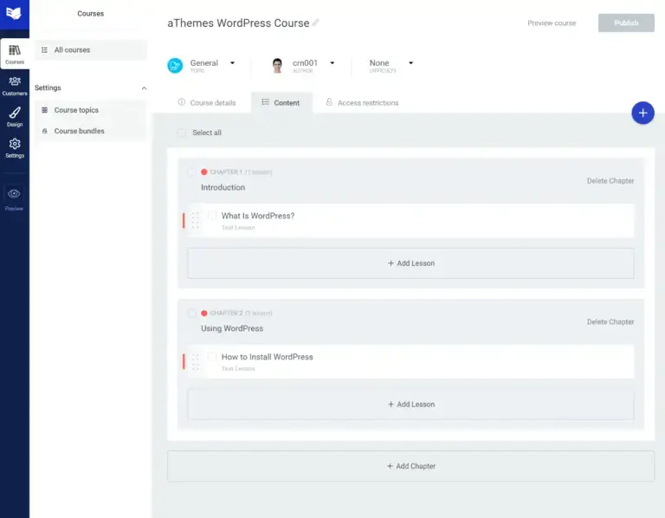Open Course bundles settings

point(91,131)
